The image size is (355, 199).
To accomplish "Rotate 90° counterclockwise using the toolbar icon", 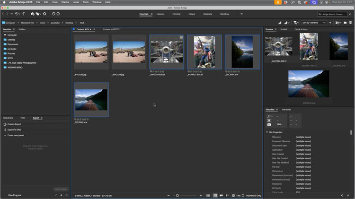I will pos(53,14).
